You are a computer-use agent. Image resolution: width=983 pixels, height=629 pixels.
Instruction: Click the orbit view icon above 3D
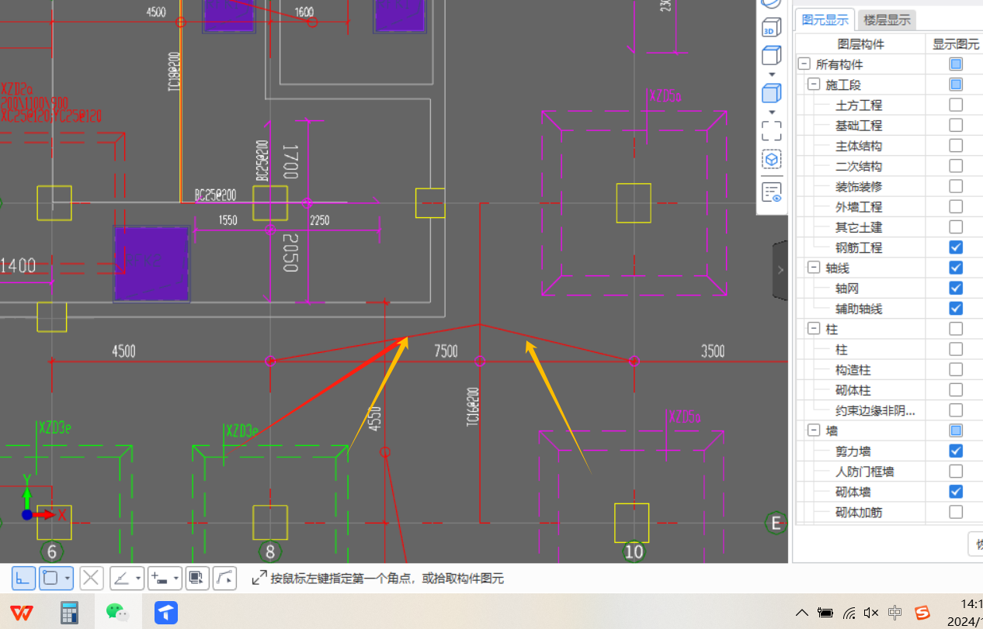(771, 4)
